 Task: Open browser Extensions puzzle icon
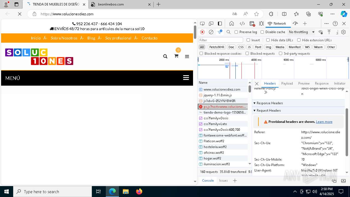pyautogui.click(x=271, y=14)
